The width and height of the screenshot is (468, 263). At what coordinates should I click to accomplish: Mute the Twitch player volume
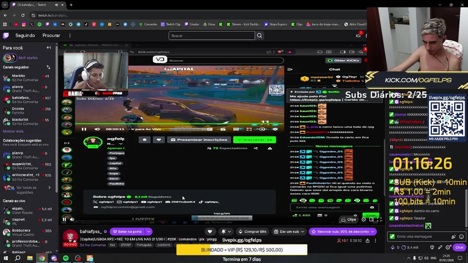pos(72,219)
